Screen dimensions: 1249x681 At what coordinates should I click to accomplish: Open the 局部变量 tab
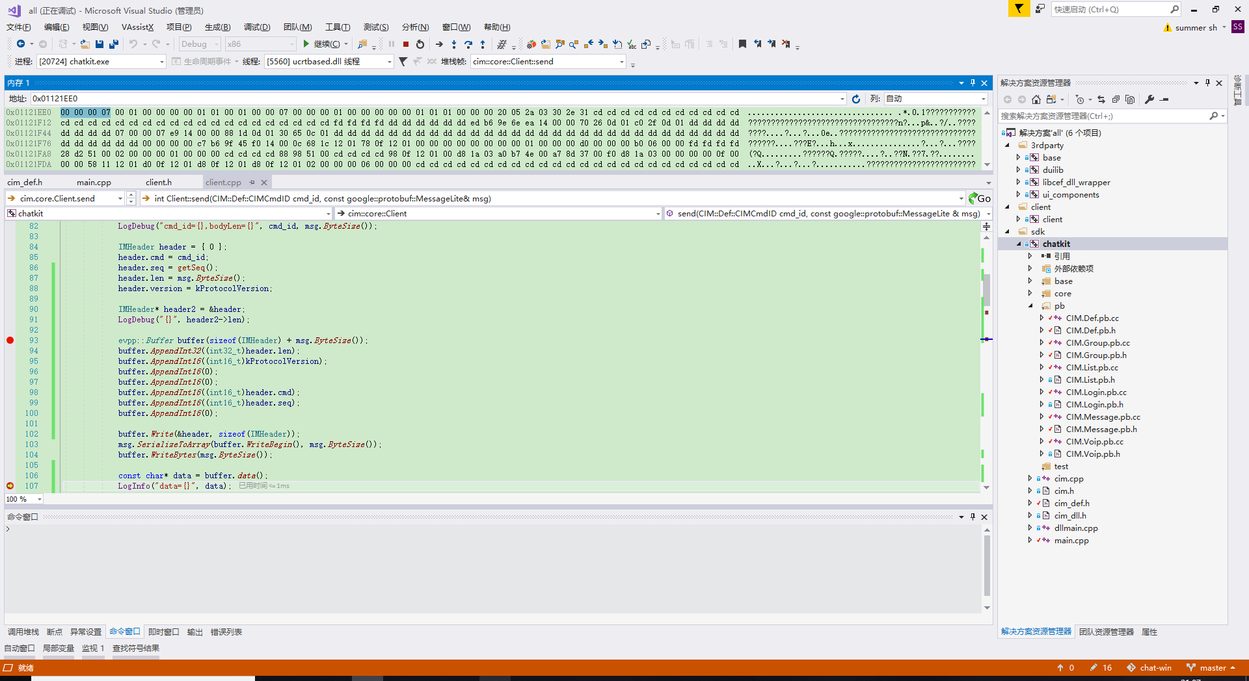[x=59, y=649]
